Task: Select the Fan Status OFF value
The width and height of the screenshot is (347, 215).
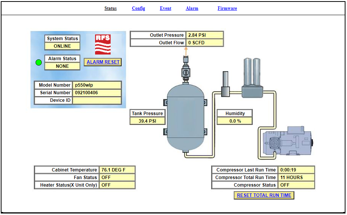Action: 117,178
